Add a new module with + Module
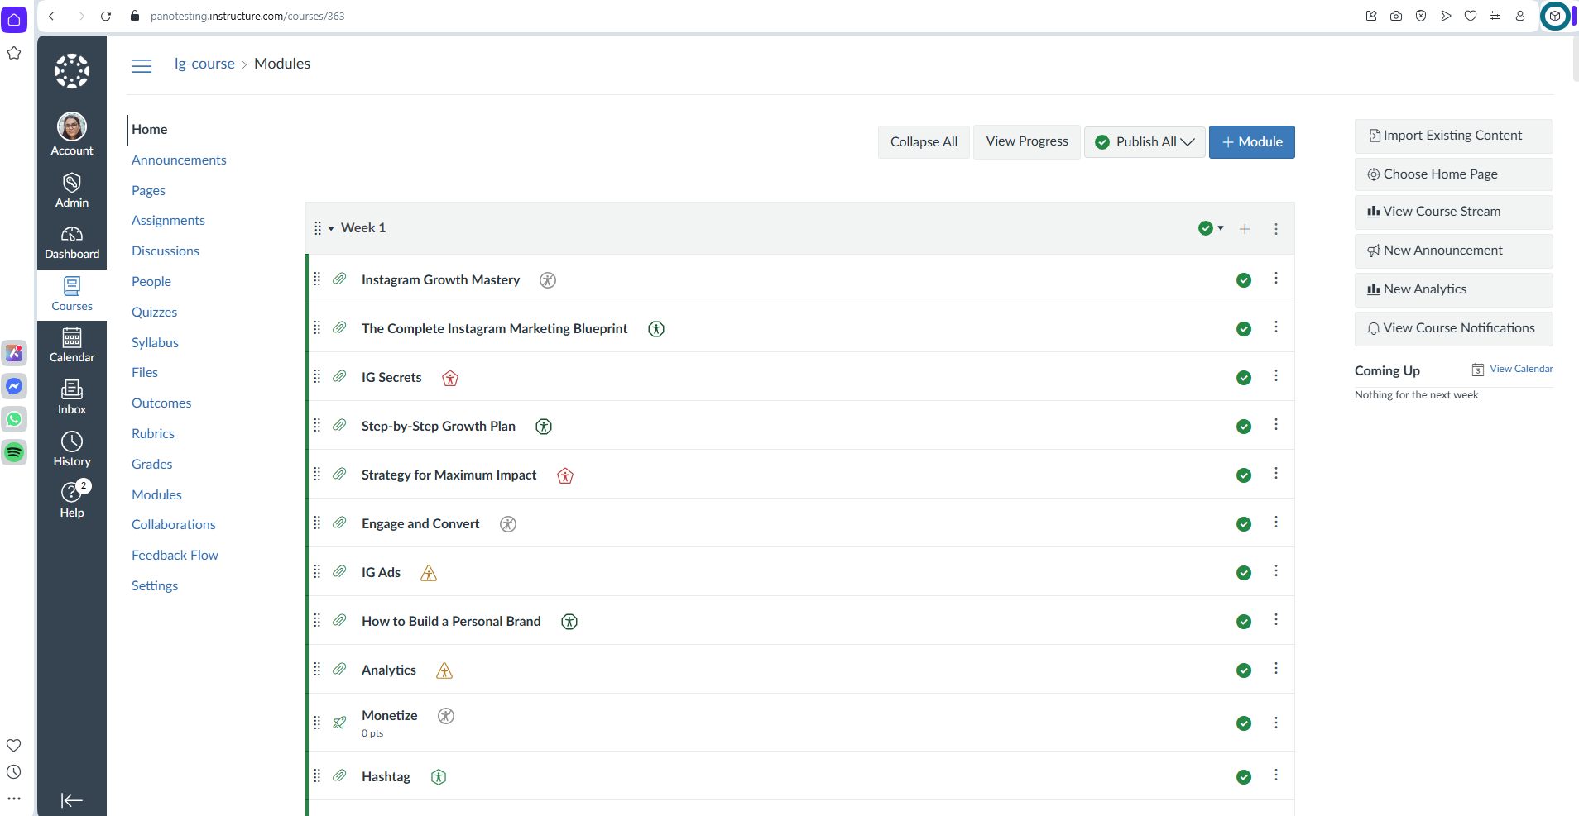 pos(1252,142)
